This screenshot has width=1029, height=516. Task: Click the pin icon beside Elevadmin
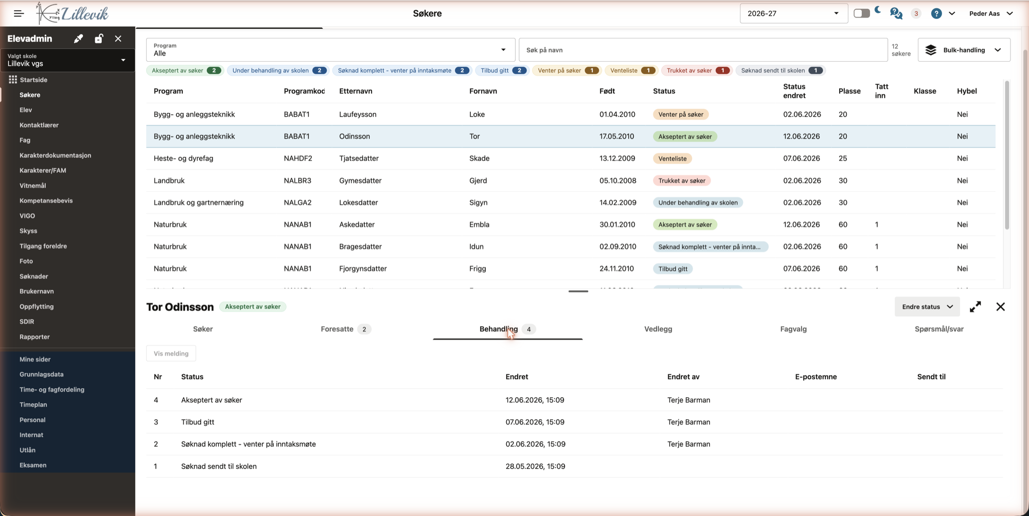[x=78, y=39]
